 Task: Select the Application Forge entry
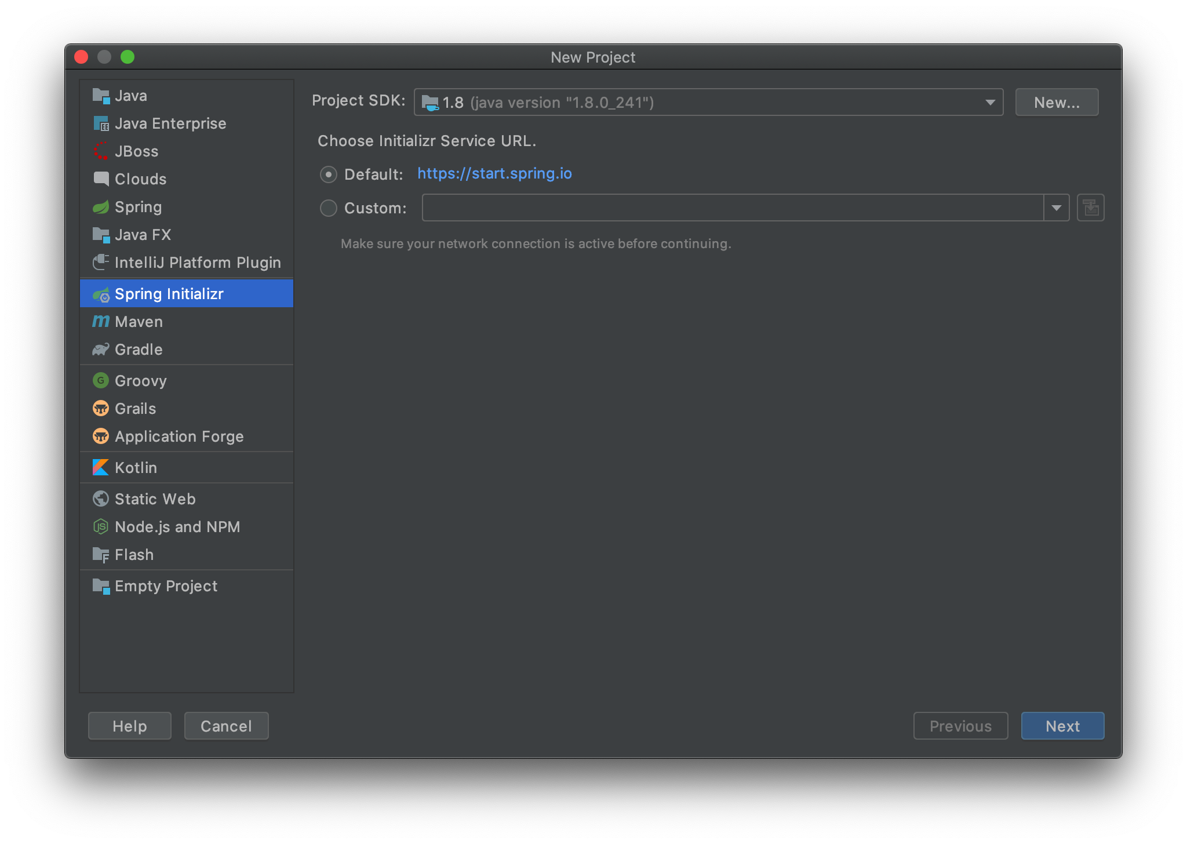[187, 436]
